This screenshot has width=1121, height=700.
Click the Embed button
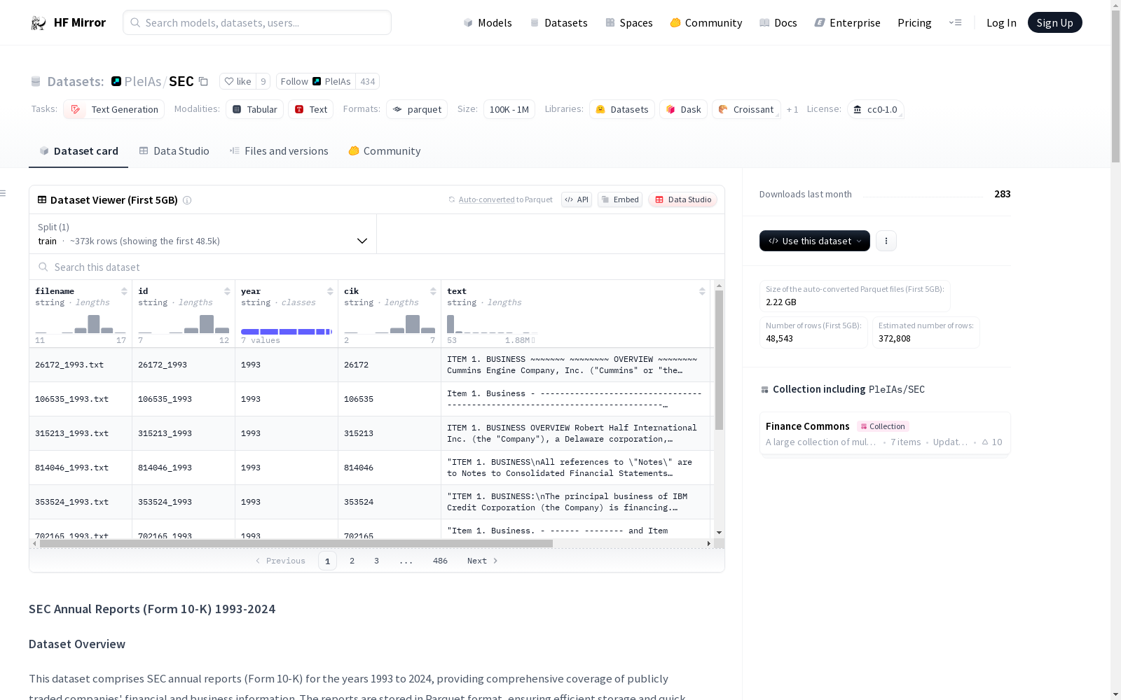click(x=620, y=199)
